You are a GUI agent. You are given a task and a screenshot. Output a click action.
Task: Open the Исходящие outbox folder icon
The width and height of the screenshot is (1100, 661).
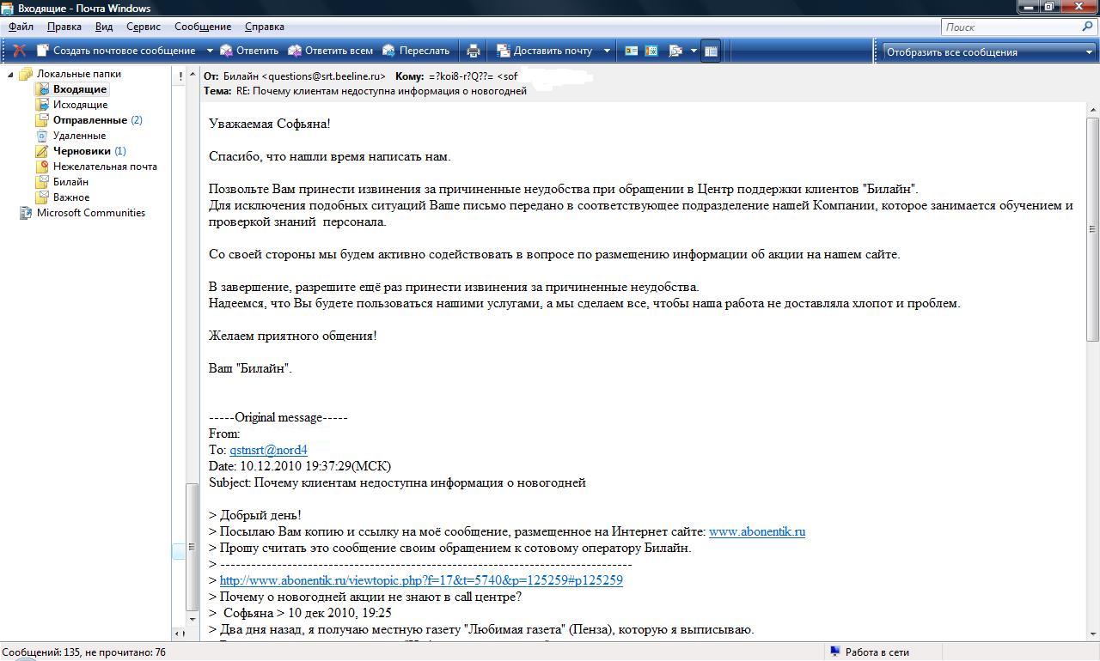click(42, 105)
